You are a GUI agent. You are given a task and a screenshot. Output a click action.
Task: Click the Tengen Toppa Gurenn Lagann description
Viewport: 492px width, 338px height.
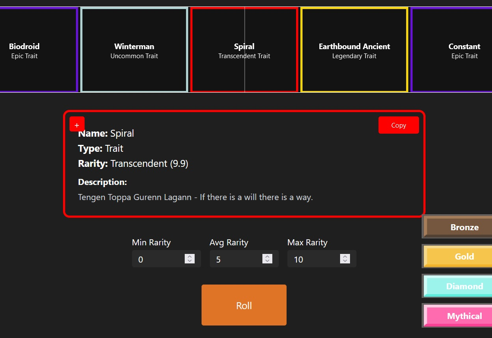point(196,197)
